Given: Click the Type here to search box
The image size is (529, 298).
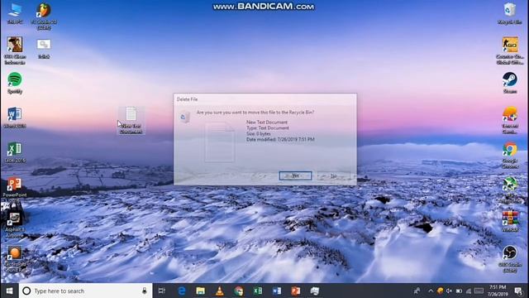Looking at the screenshot, I should point(86,291).
